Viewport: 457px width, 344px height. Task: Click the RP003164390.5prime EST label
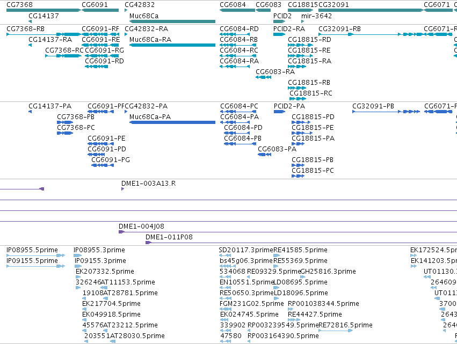click(x=283, y=336)
